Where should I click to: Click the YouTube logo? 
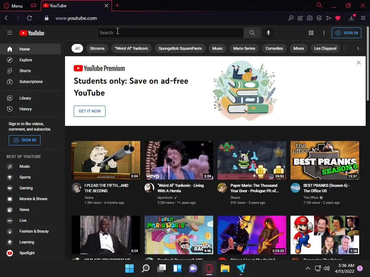pos(32,33)
